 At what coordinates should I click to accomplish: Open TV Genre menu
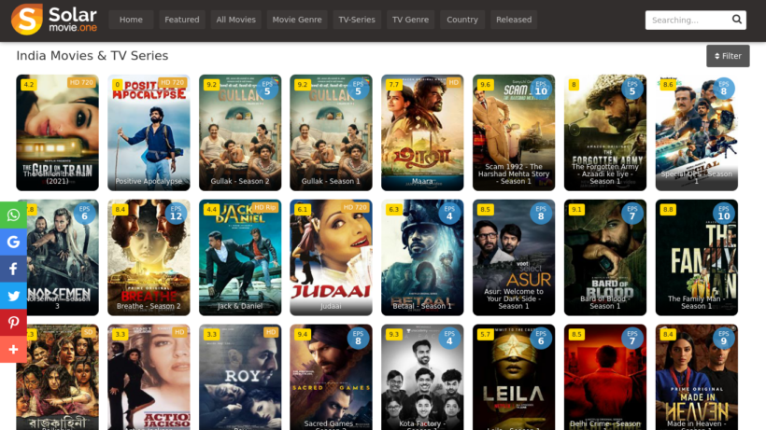[x=410, y=20]
